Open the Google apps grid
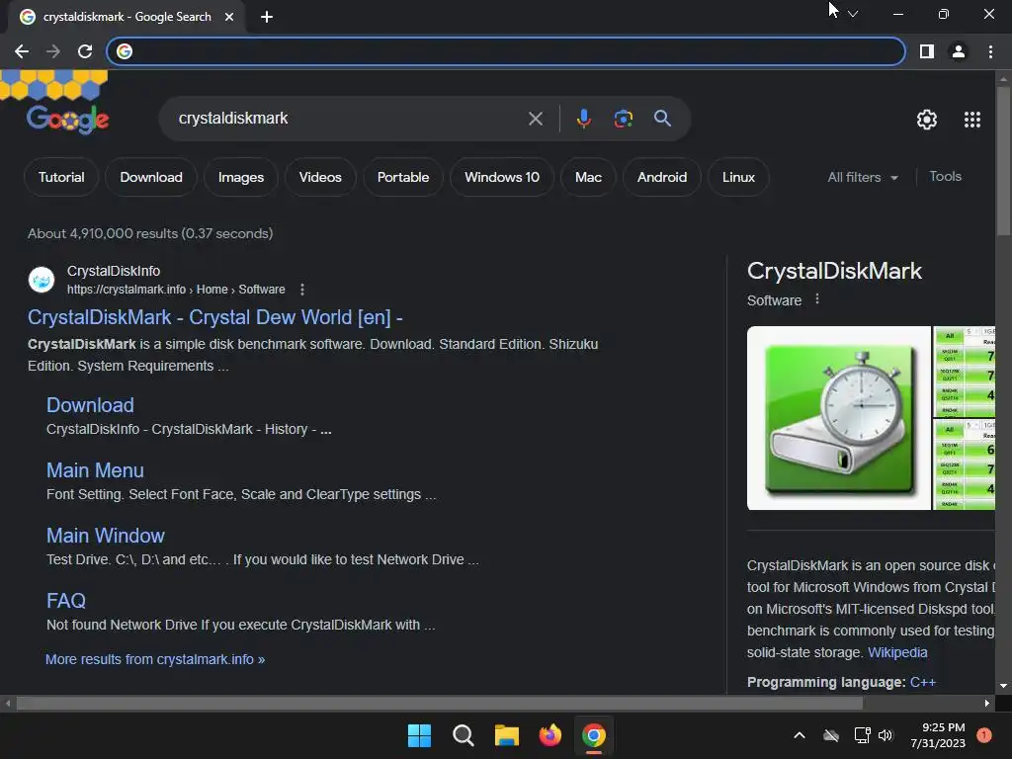Image resolution: width=1012 pixels, height=759 pixels. coord(972,120)
